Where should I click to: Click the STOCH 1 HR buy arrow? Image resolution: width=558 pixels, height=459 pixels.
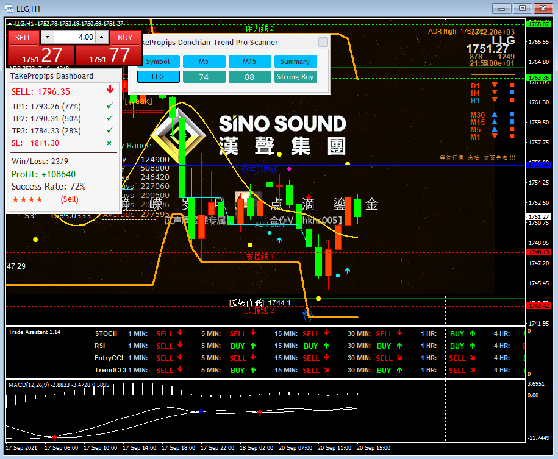pos(473,333)
